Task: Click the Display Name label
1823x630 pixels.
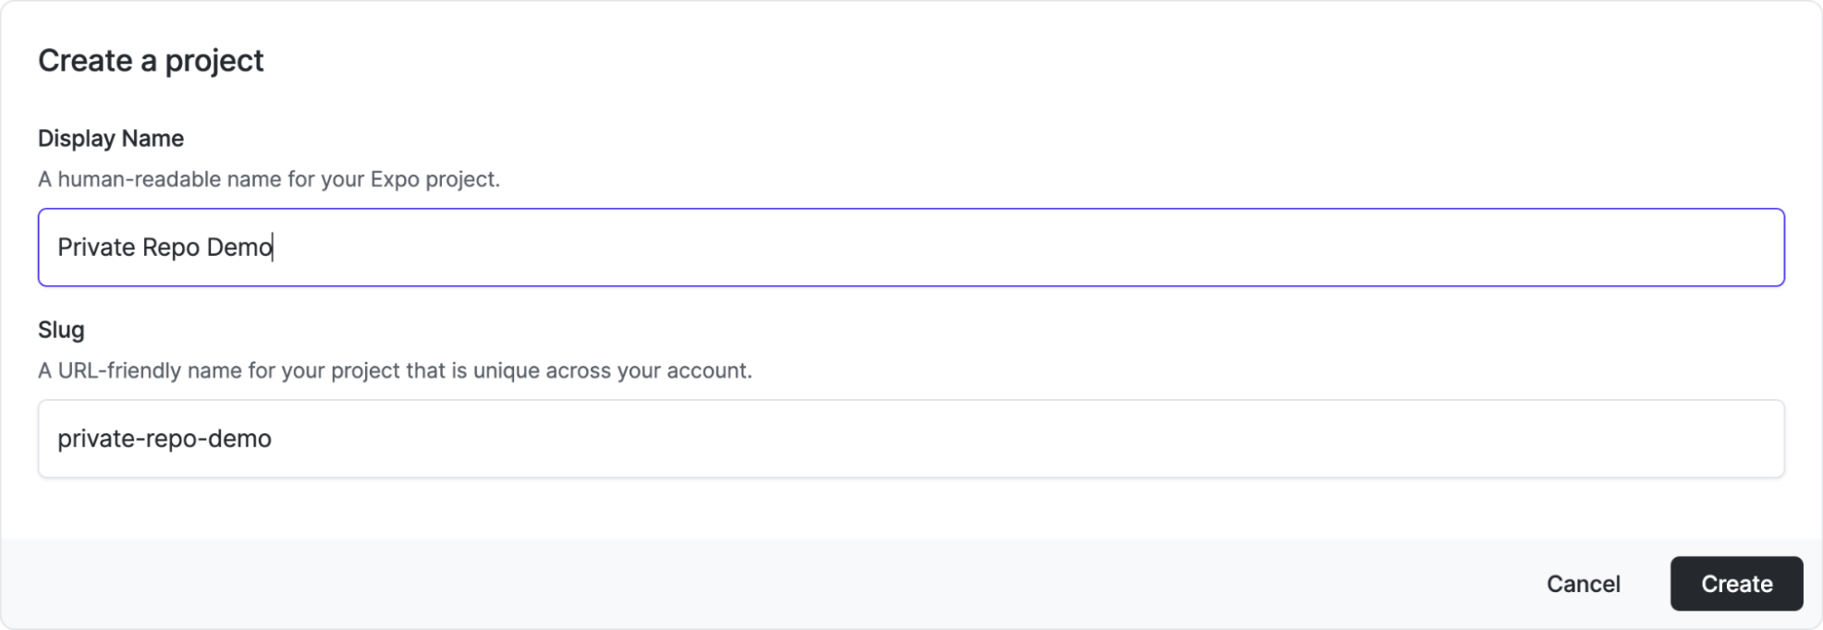Action: coord(110,138)
